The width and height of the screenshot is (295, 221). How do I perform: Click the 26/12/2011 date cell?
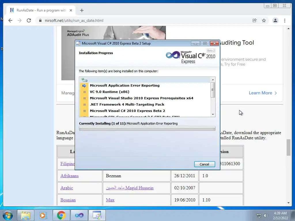point(185,176)
